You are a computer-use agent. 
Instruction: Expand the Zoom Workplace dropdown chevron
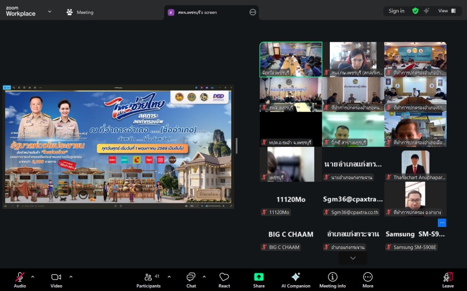pos(49,12)
